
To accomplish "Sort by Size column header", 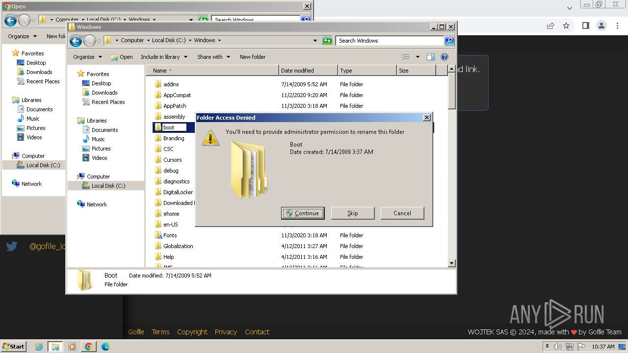I will (416, 71).
